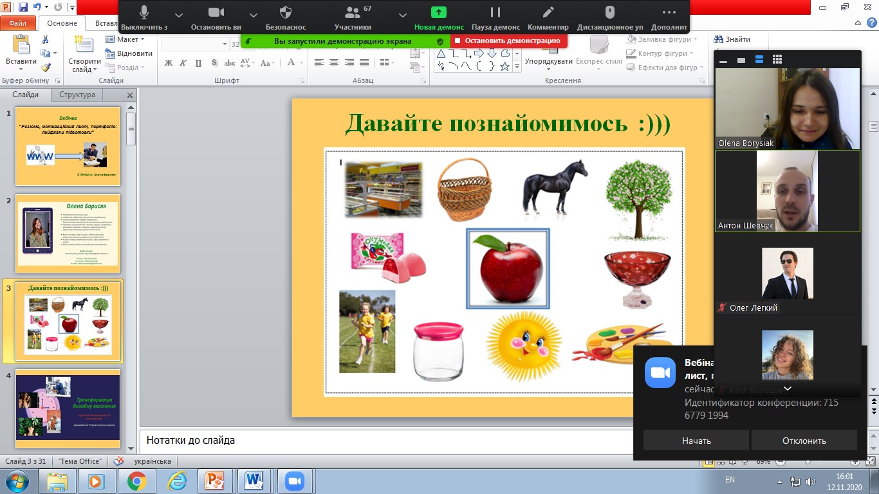Select the Основне ribbon tab
879x494 pixels.
[x=62, y=23]
